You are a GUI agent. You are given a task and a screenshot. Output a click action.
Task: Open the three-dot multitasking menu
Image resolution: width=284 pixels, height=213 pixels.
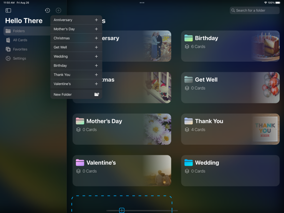tap(142, 3)
